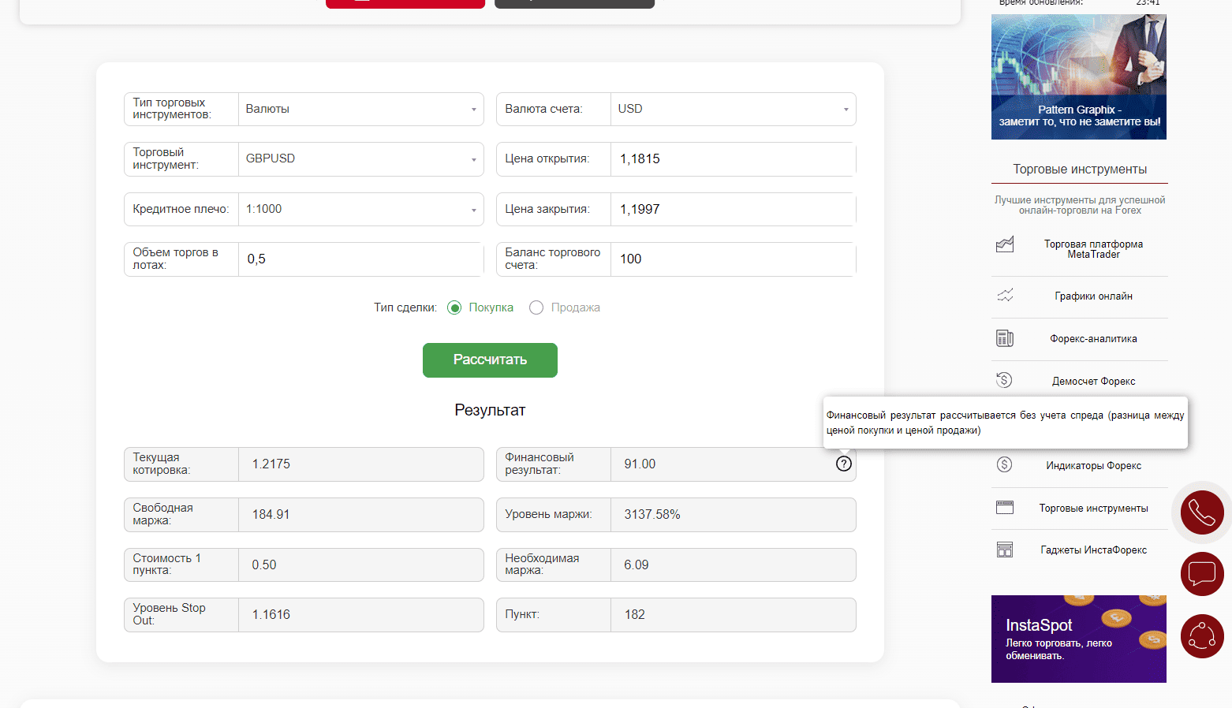This screenshot has height=708, width=1232.
Task: Click the MetaTrader platform chart icon
Action: point(1005,244)
